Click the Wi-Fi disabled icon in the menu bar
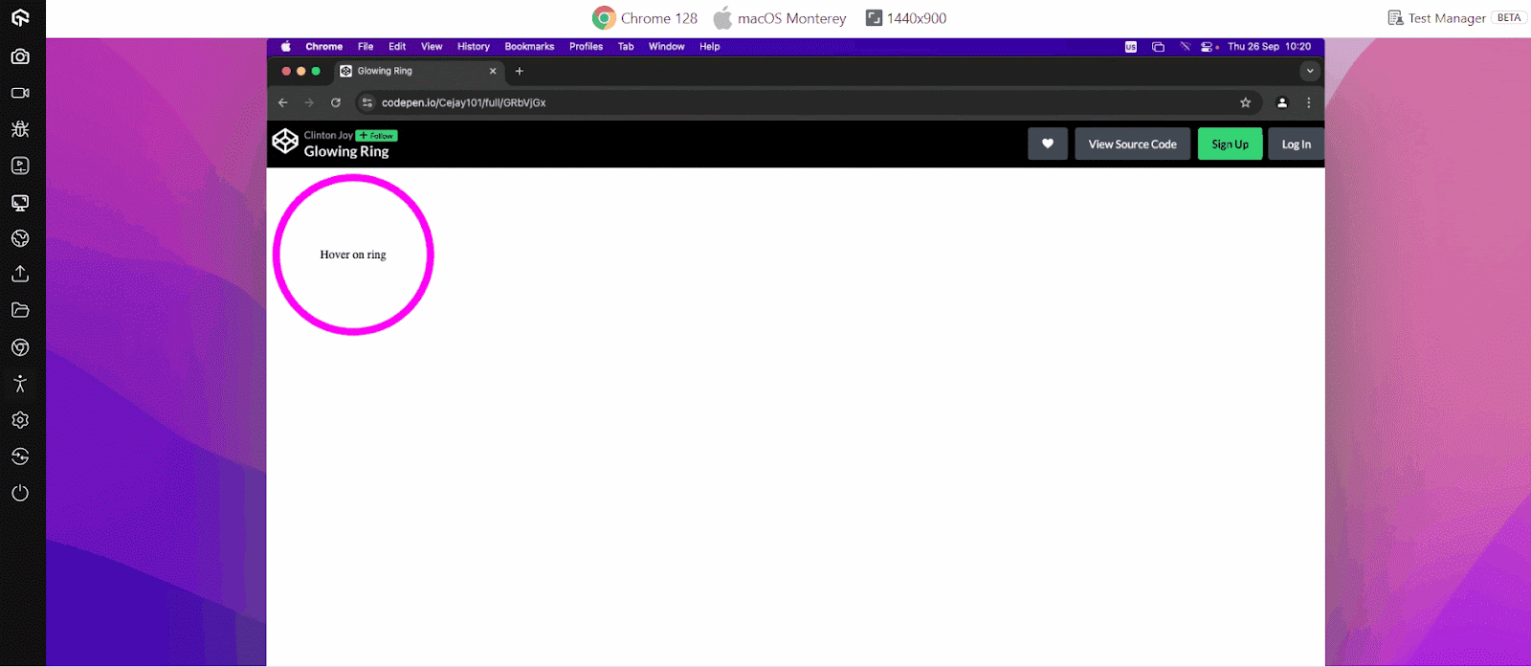This screenshot has width=1531, height=667. point(1185,46)
